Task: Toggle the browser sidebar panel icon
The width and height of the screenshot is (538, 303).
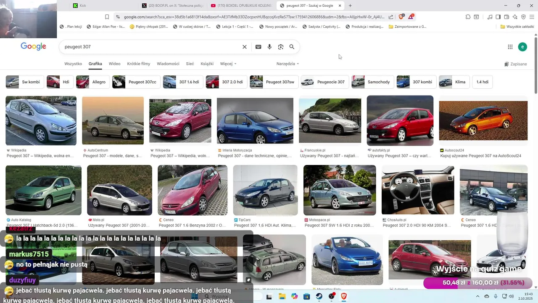Action: tap(498, 17)
